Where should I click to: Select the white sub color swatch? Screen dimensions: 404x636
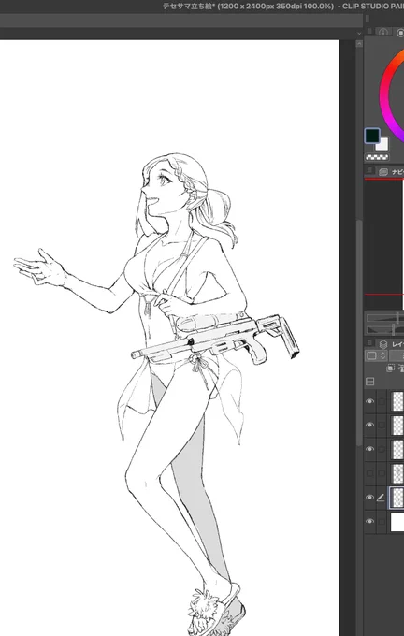(382, 144)
